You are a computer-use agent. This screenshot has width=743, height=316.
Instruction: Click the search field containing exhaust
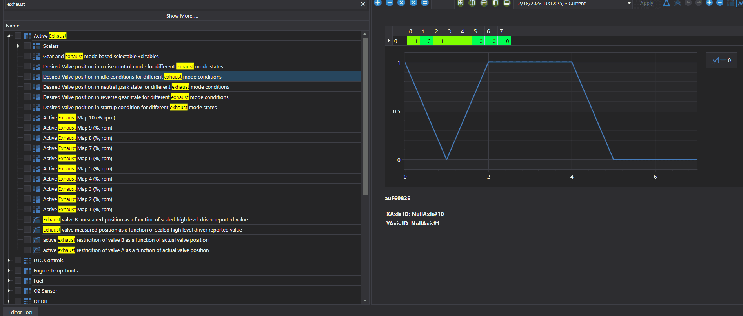[x=182, y=4]
